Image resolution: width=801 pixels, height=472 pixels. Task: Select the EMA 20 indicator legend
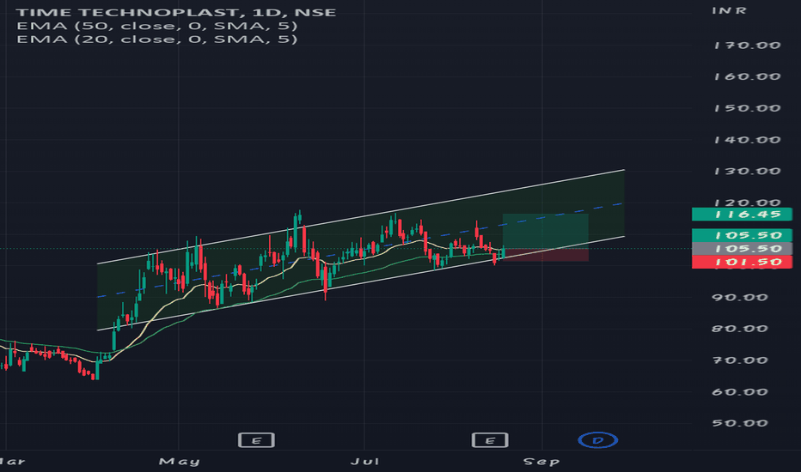pyautogui.click(x=156, y=39)
